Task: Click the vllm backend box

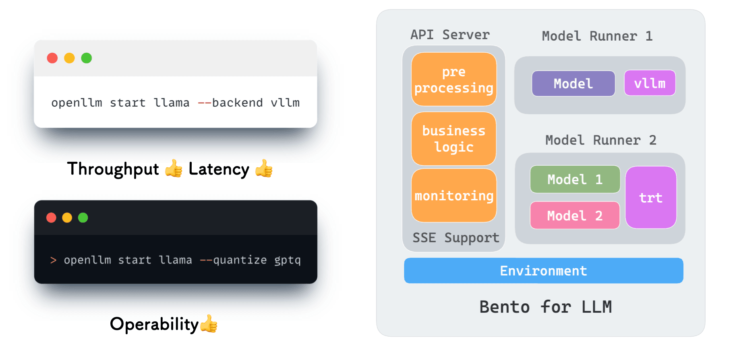Action: [650, 83]
